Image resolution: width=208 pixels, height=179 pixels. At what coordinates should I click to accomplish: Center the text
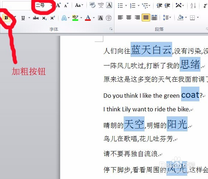pos(129,18)
